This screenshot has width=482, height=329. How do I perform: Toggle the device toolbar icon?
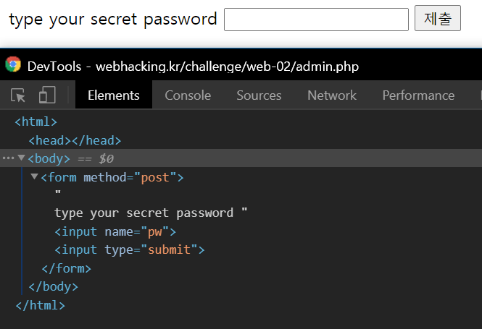pos(47,95)
